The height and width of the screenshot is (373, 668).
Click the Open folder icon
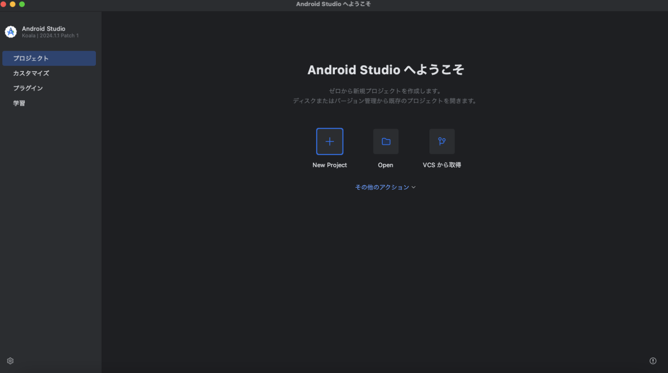386,141
